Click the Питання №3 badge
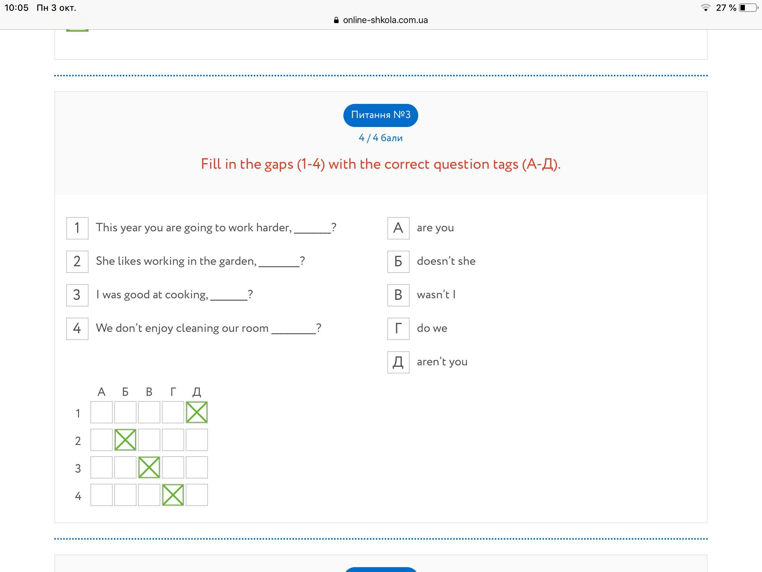762x572 pixels. click(x=381, y=115)
